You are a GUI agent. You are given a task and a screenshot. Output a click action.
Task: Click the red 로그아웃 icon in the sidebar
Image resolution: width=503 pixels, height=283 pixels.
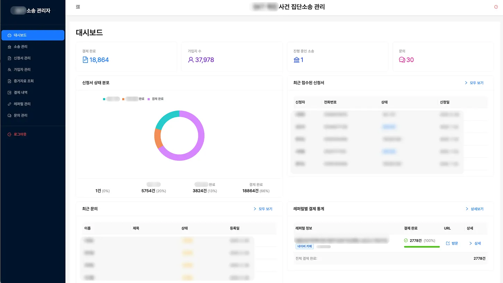[x=10, y=134]
